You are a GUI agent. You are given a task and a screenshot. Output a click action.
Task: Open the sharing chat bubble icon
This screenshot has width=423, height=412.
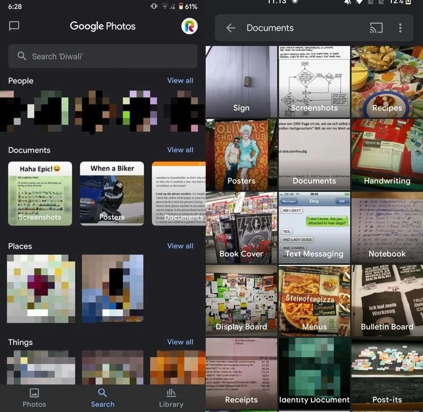coord(14,26)
